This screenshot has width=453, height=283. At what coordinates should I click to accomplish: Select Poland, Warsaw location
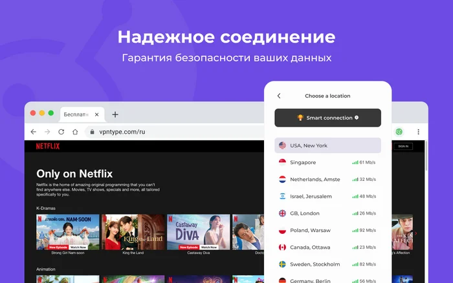[327, 230]
